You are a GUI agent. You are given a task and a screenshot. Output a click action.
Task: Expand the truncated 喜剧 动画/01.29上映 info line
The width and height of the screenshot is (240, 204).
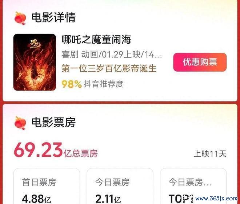pos(112,54)
